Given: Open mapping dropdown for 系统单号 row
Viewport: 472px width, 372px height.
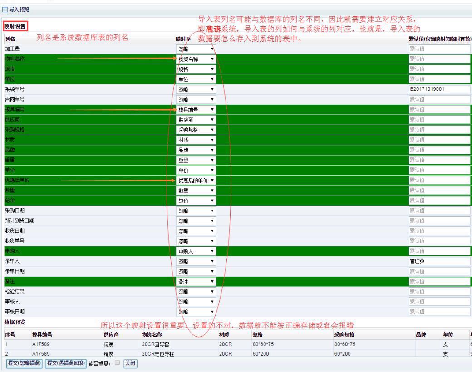Looking at the screenshot, I should tap(196, 89).
